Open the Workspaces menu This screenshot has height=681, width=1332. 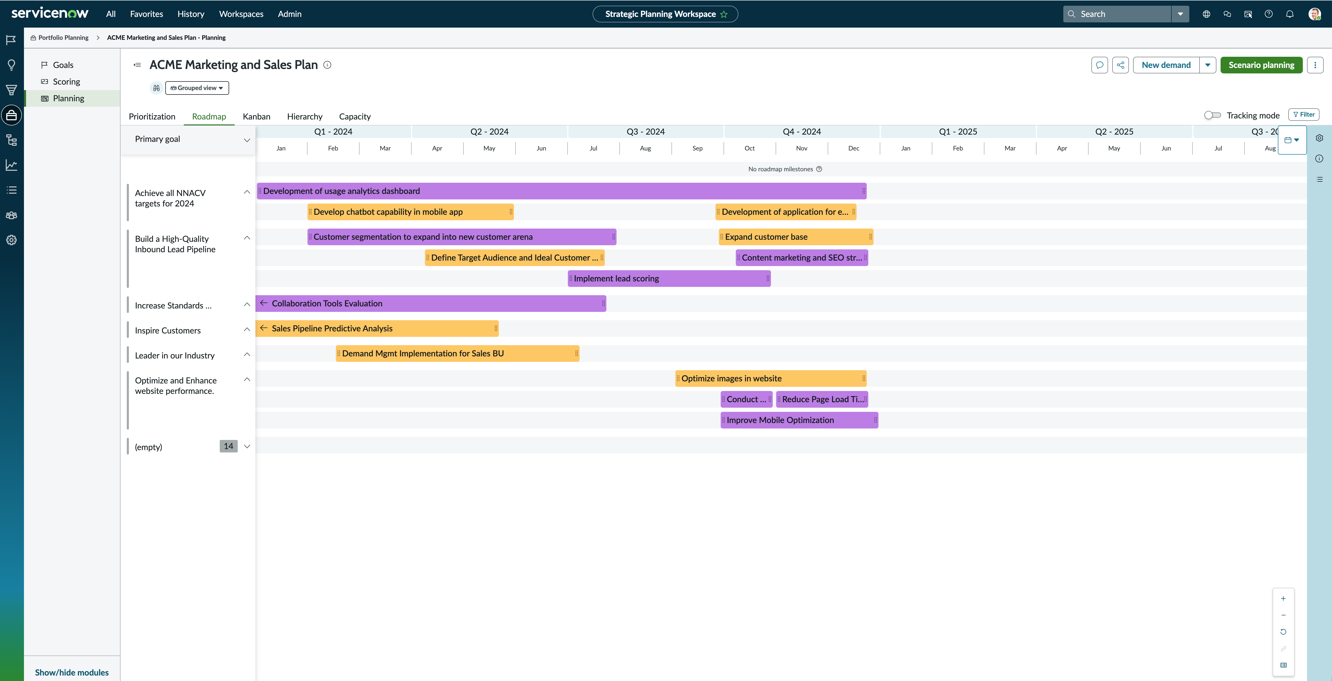pyautogui.click(x=241, y=14)
